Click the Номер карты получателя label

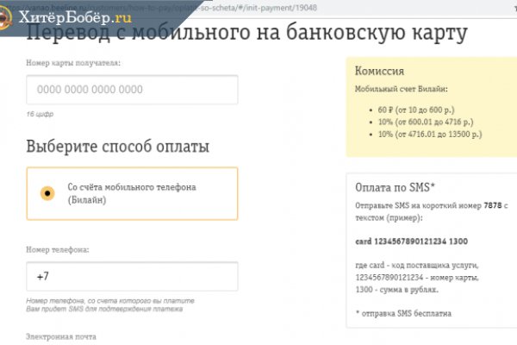tap(73, 63)
